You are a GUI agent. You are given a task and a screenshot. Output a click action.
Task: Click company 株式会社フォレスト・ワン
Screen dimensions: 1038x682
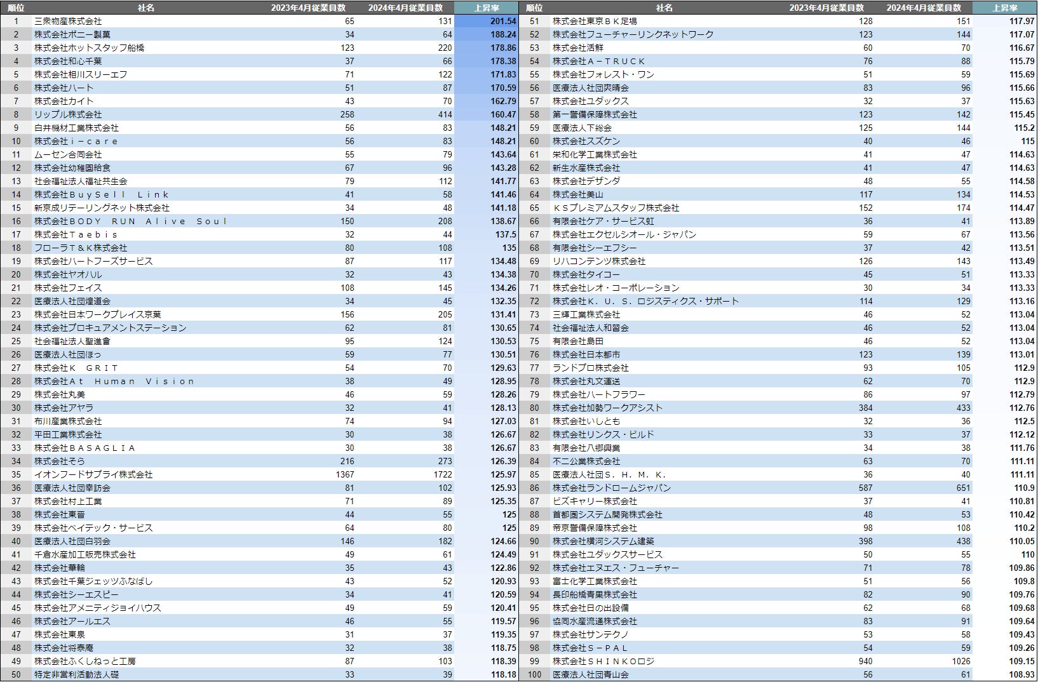point(664,74)
